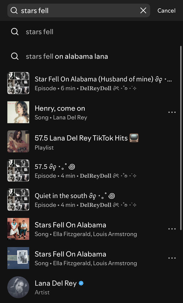Open more options for Henry, come on
This screenshot has width=183, height=303.
point(172,112)
